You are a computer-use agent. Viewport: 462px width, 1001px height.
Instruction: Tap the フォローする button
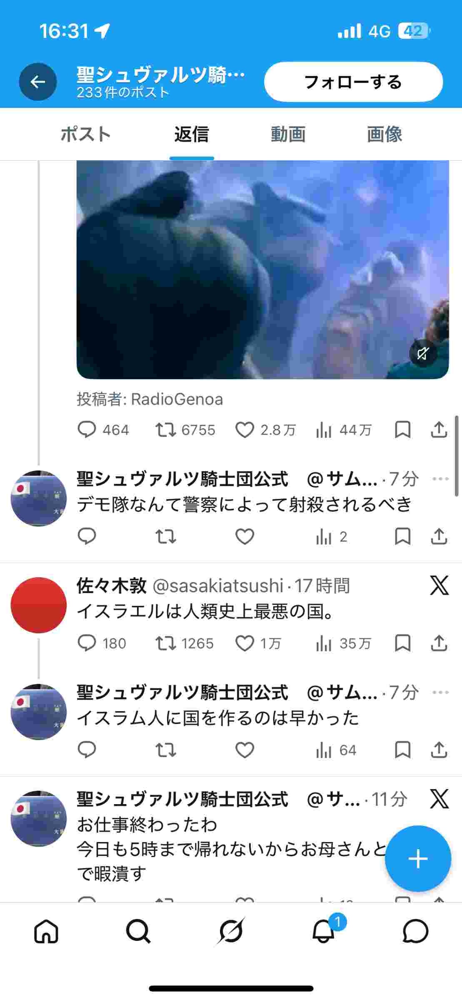pos(353,82)
